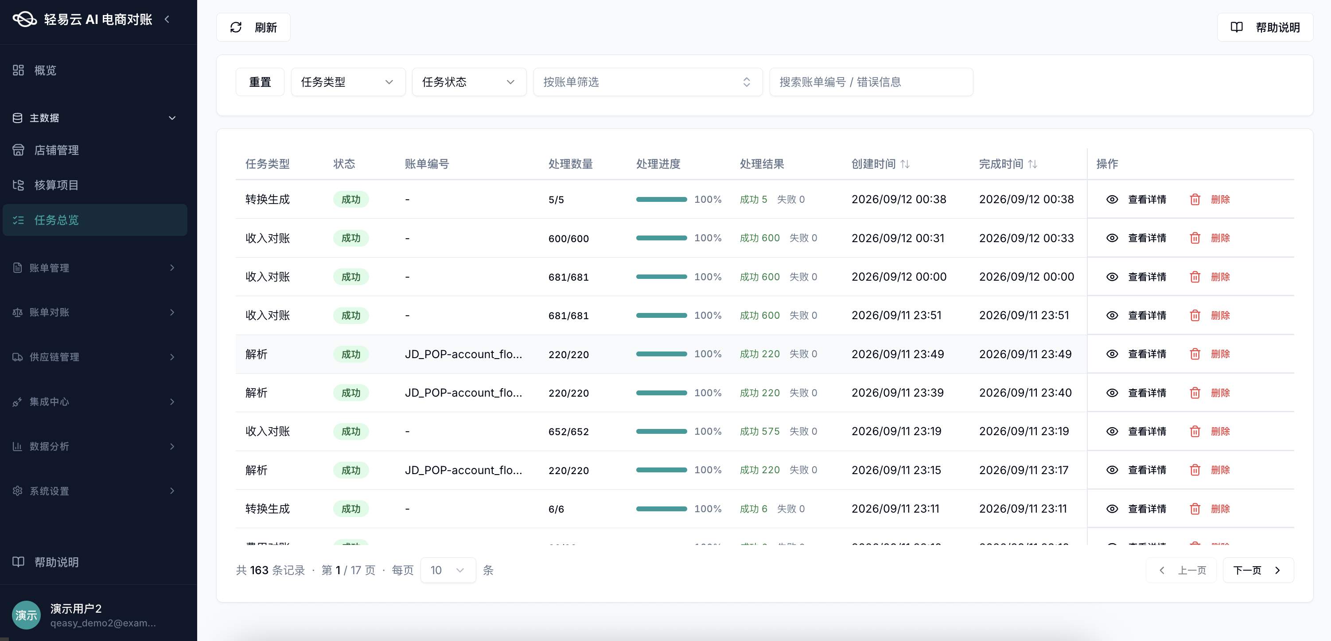Click the progress bar of the 5/5 row
Screen dimensions: 1331x641
(662, 199)
